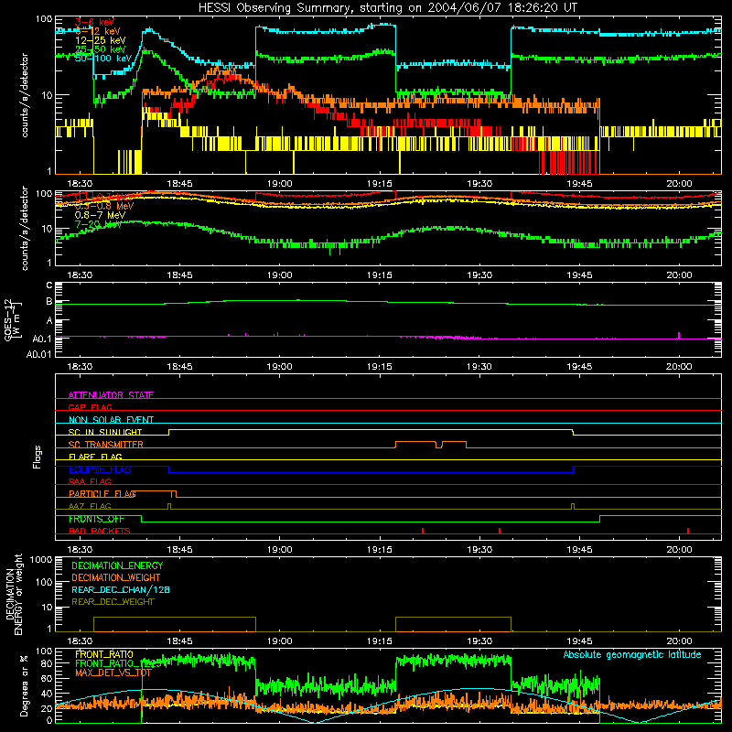732x732 pixels.
Task: Click the 18:45 time tick under the Flags panel
Action: [x=179, y=550]
